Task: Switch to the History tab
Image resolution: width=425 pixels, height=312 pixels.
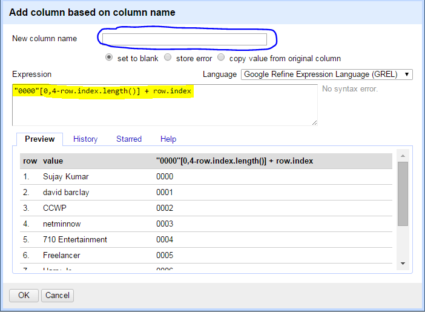Action: tap(85, 139)
